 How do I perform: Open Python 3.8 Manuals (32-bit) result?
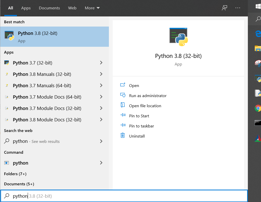54,74
